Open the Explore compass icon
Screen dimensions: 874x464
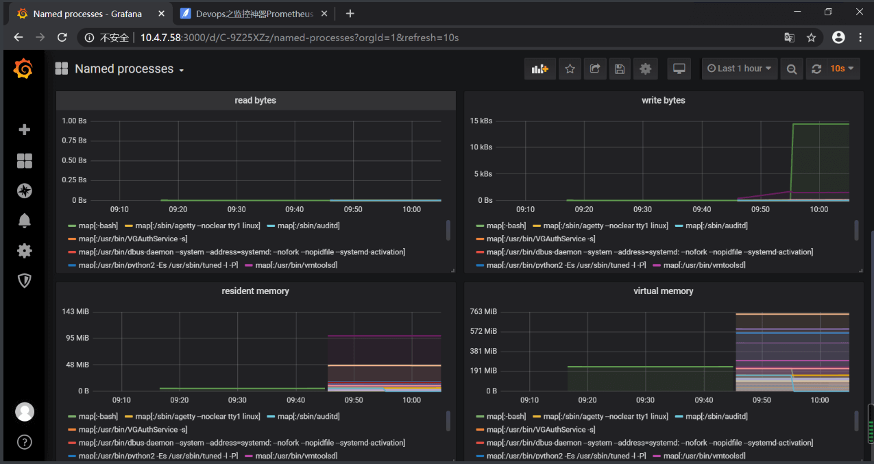[x=24, y=191]
